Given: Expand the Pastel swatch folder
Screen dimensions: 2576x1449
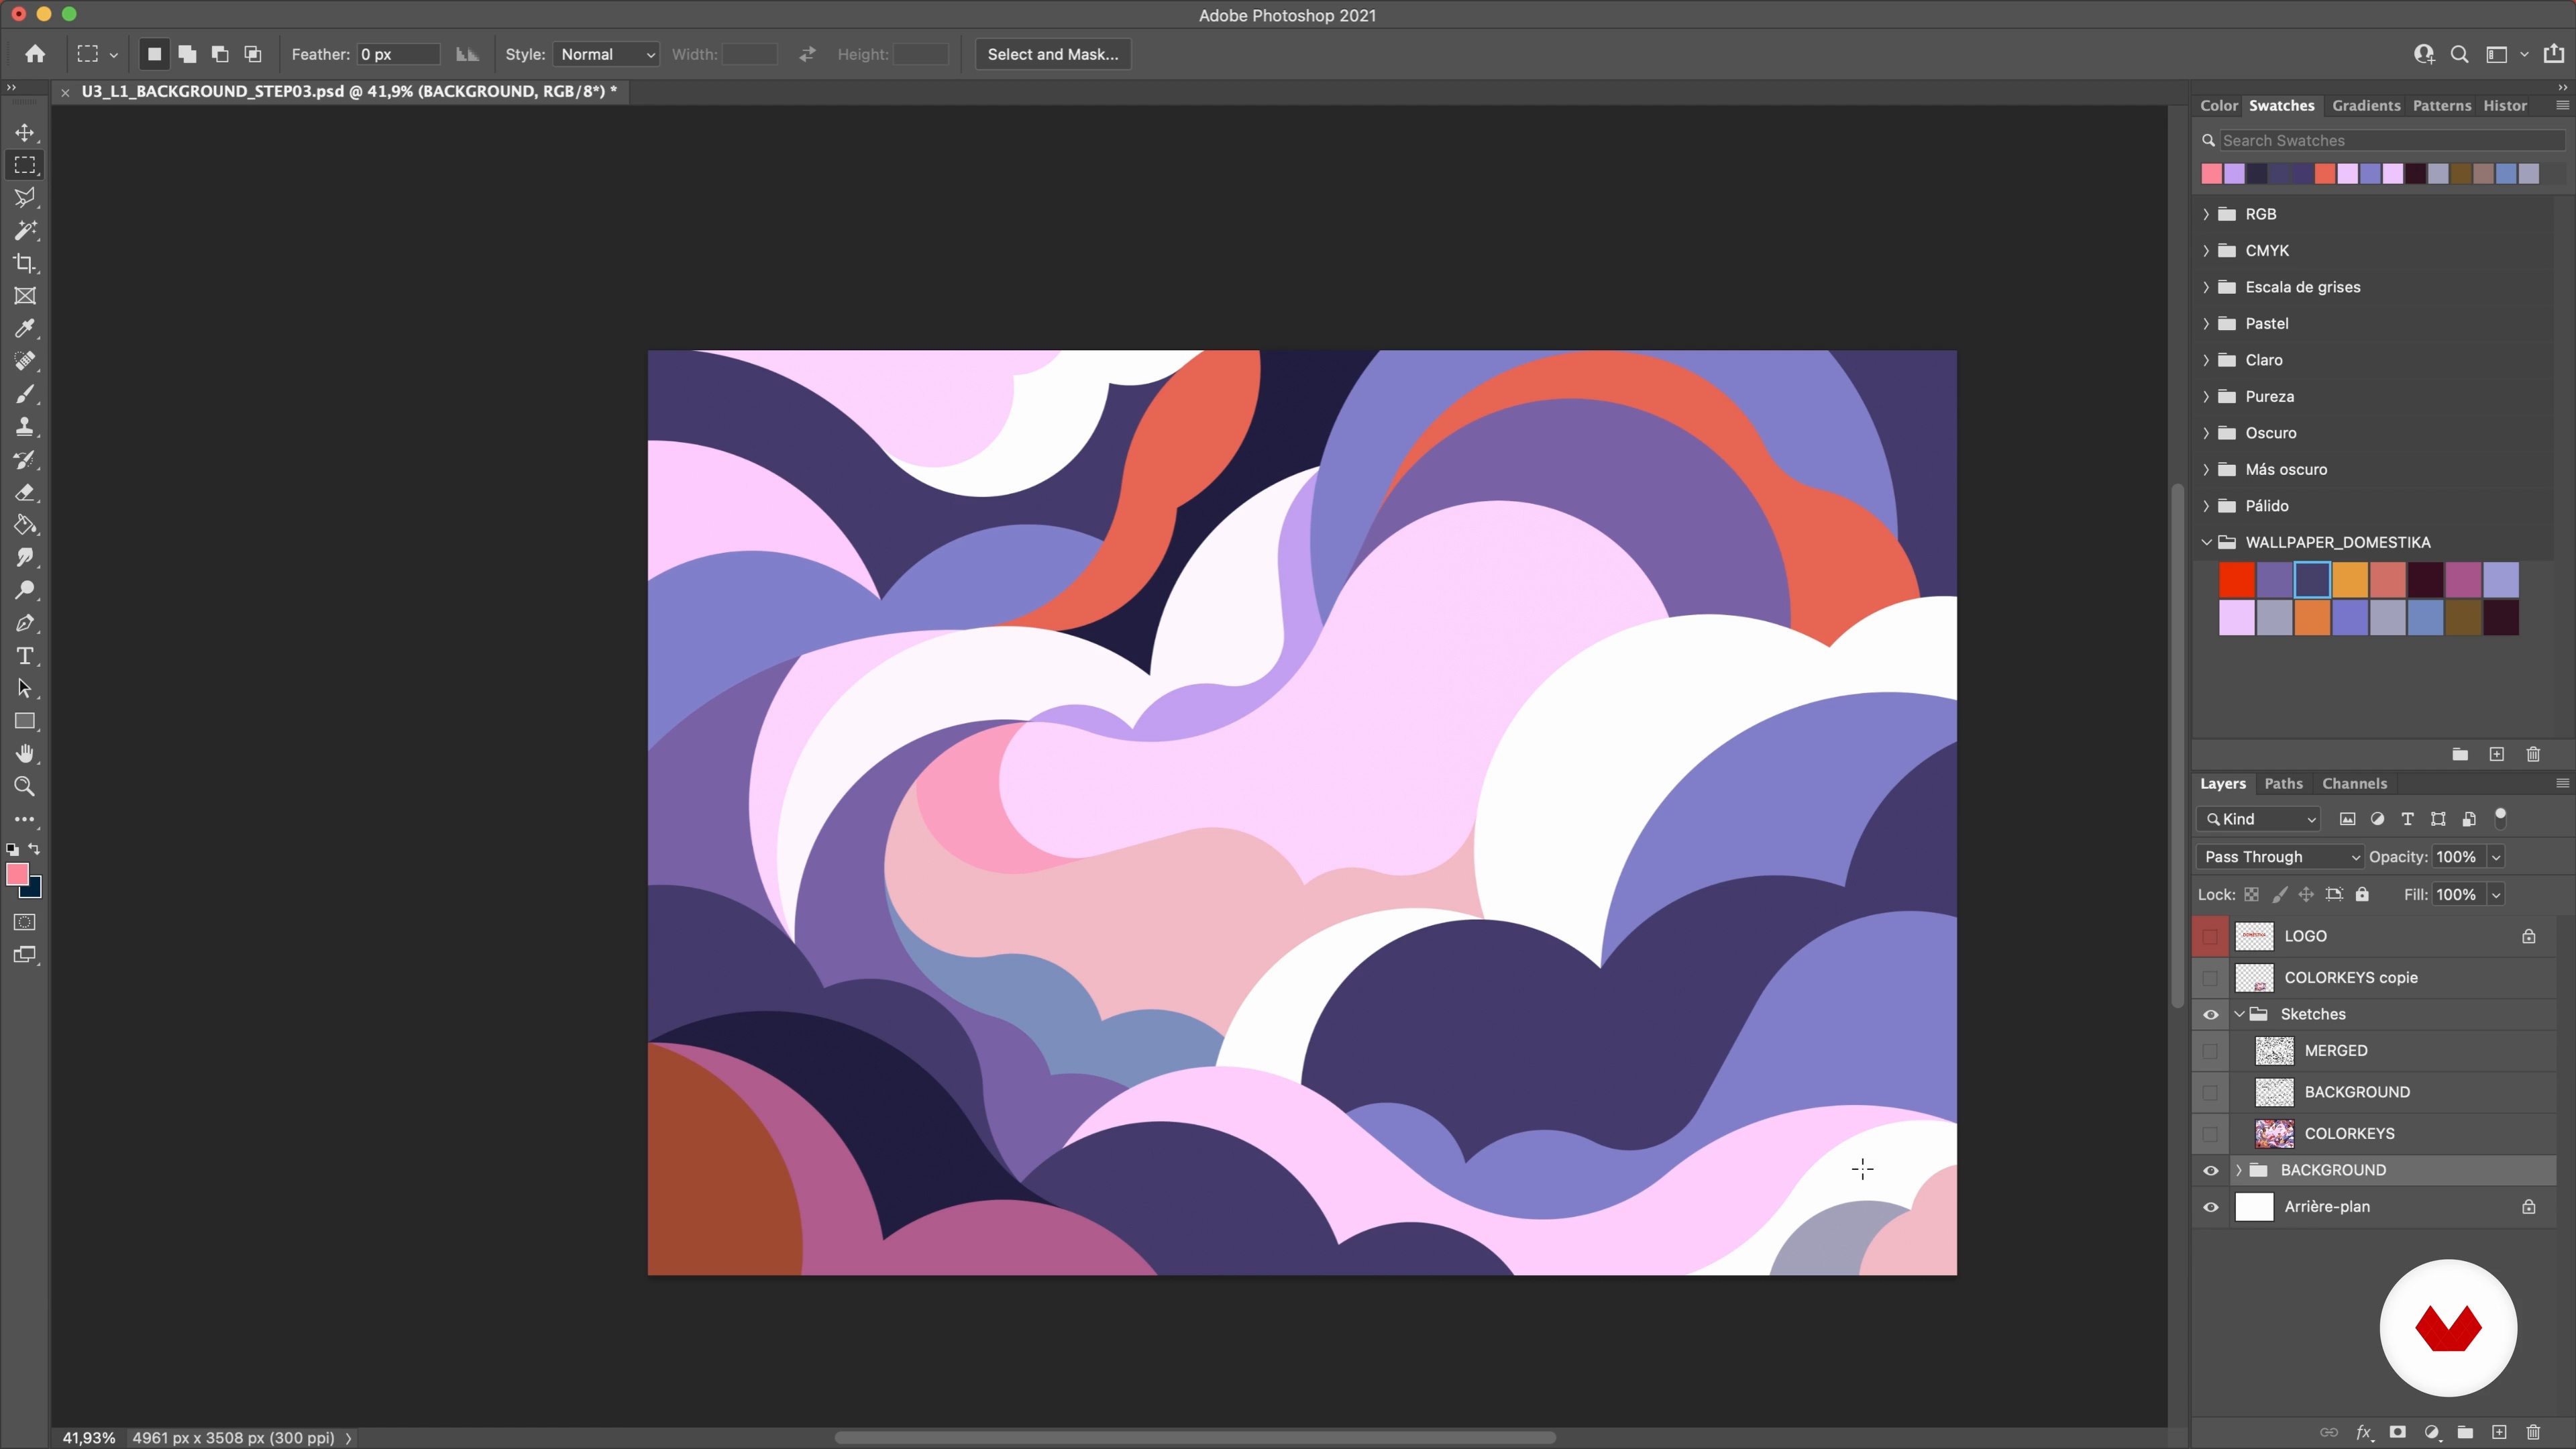Looking at the screenshot, I should click(x=2206, y=324).
